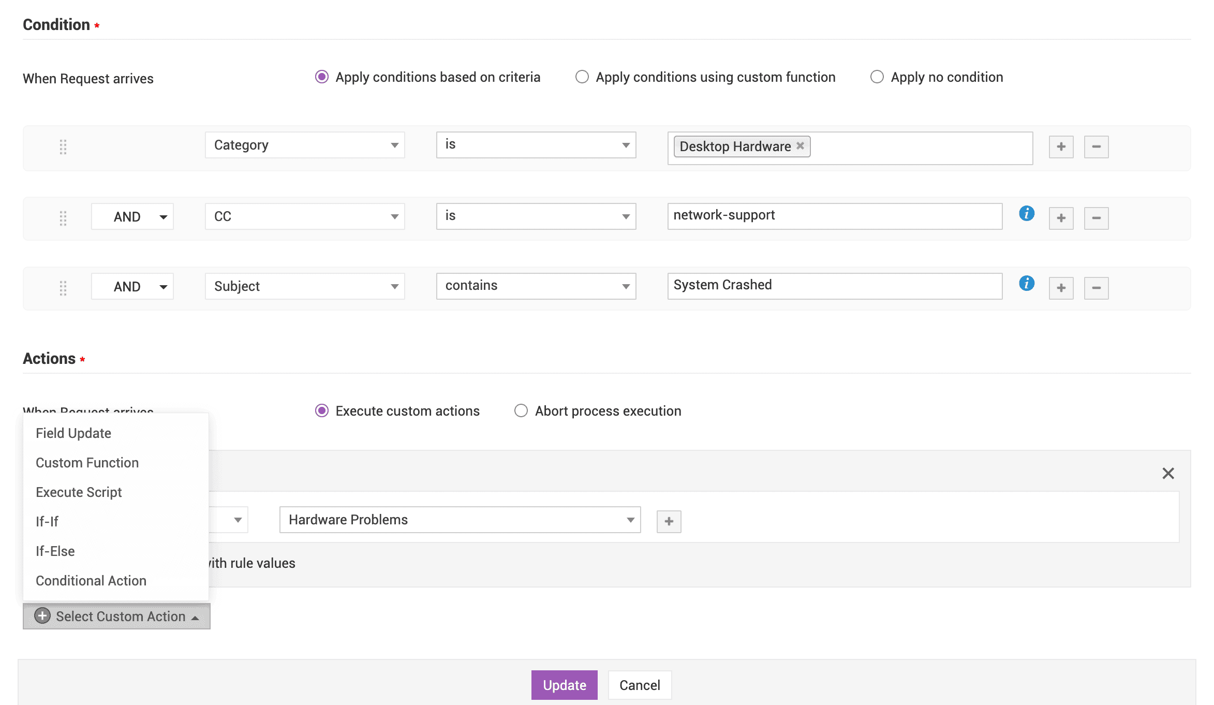
Task: Click the Update button
Action: click(x=564, y=684)
